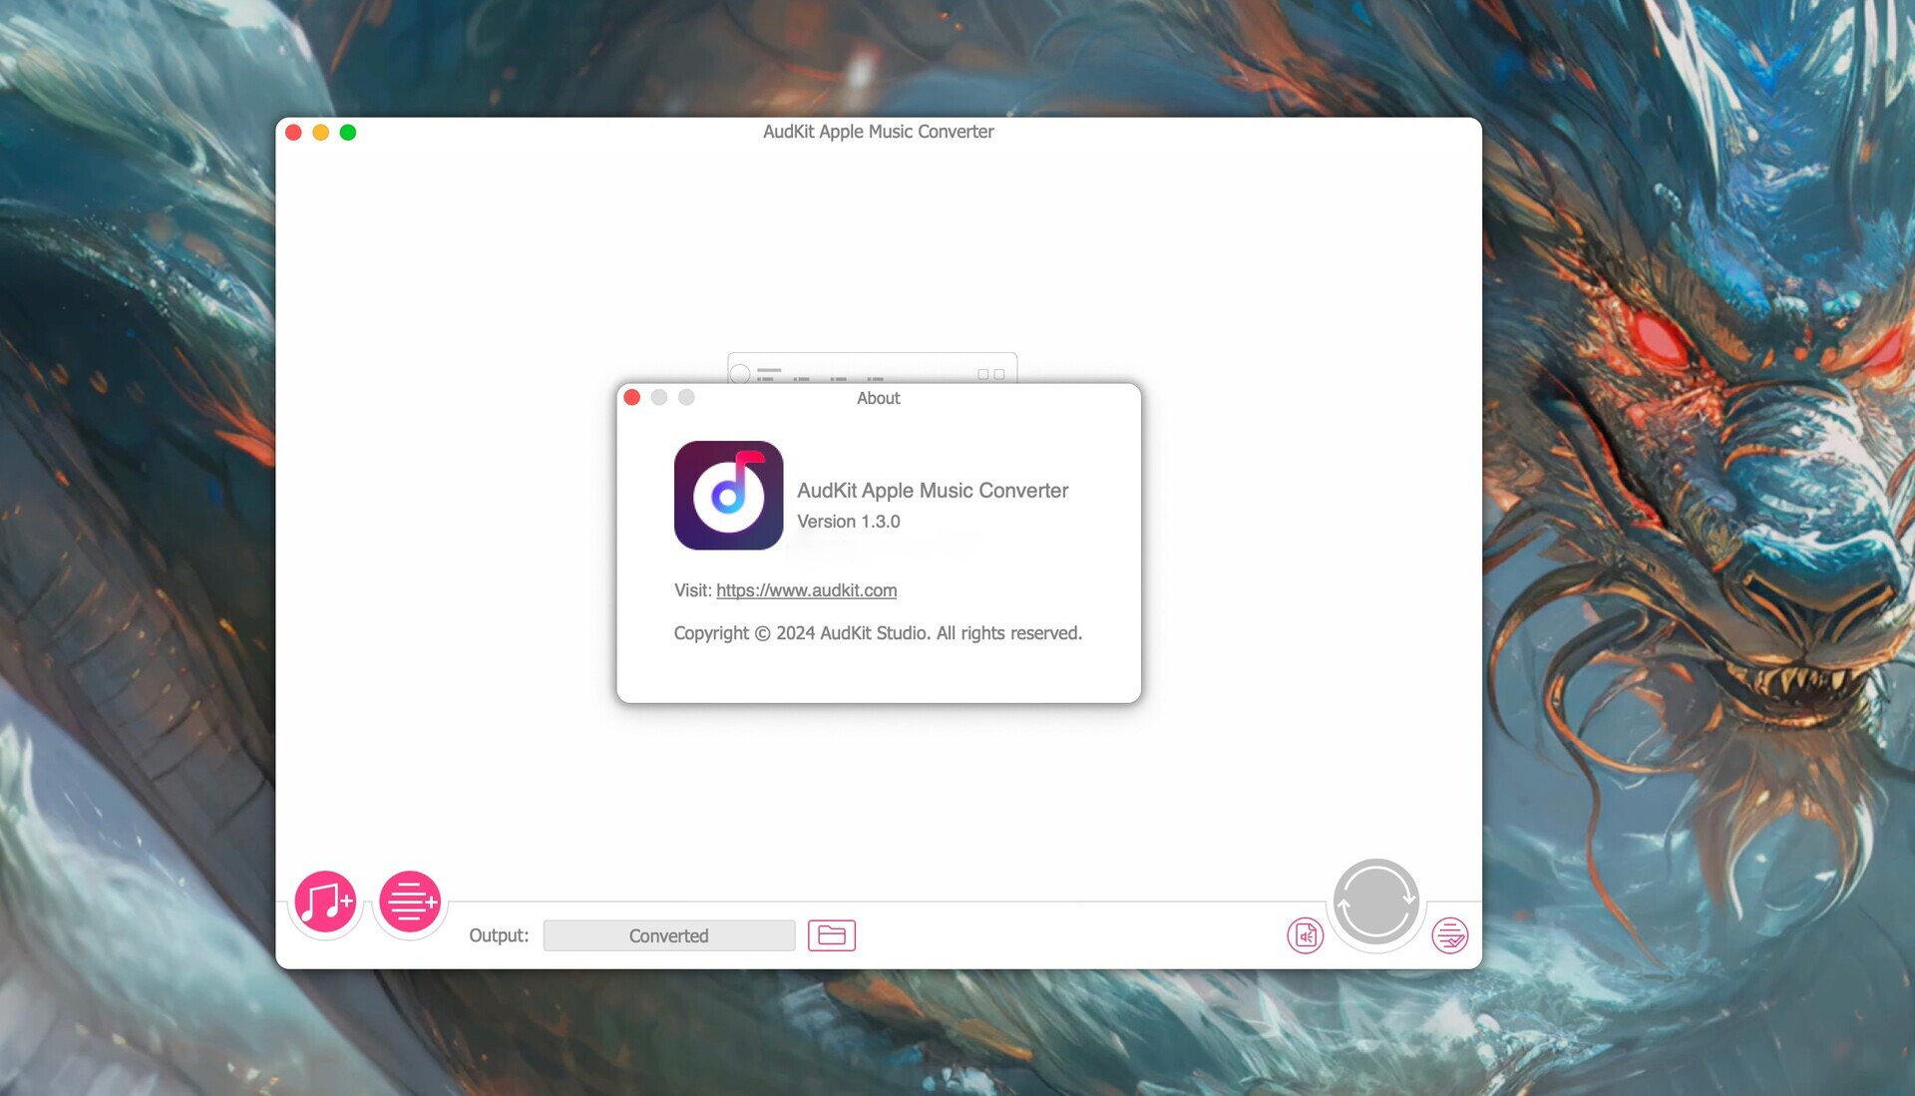Screen dimensions: 1915x1096
Task: Click the add music files button
Action: coord(325,902)
